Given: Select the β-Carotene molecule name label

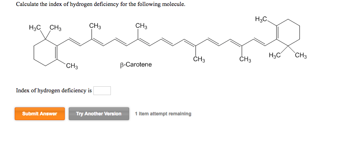Looking at the screenshot, I should click(136, 64).
